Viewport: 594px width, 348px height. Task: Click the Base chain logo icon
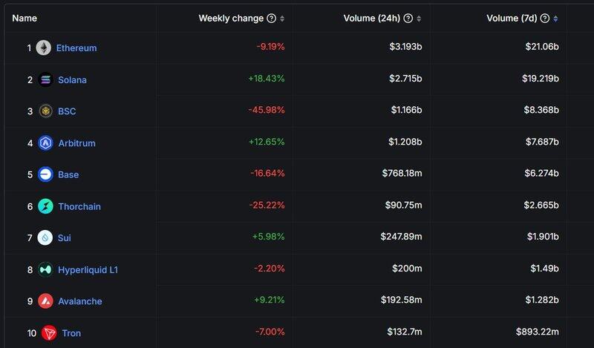tap(46, 174)
